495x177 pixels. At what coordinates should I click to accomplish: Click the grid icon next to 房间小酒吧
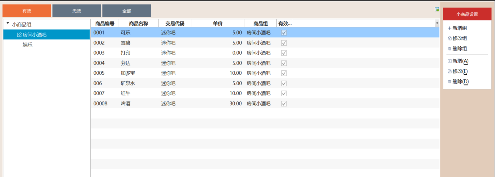point(19,35)
